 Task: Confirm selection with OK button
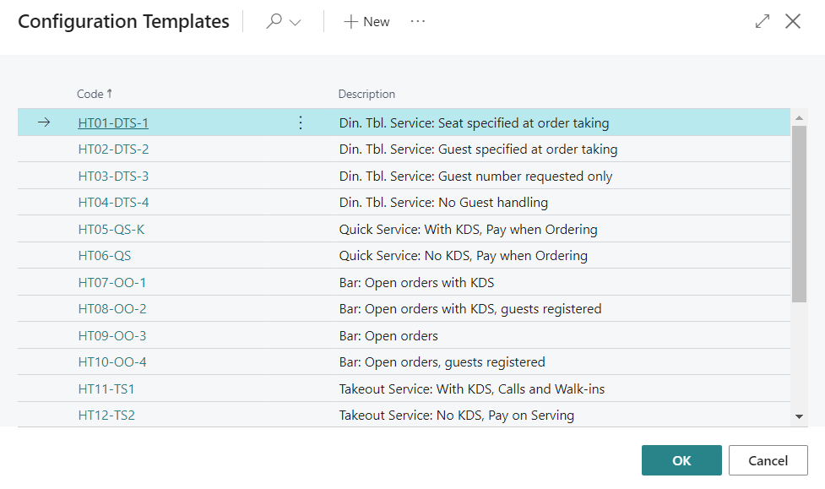681,460
